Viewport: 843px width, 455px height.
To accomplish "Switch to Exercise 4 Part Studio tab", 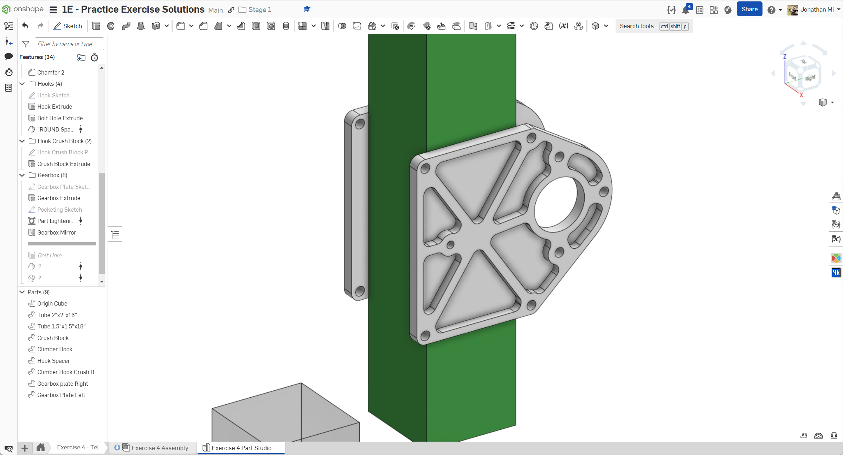I will (x=241, y=448).
